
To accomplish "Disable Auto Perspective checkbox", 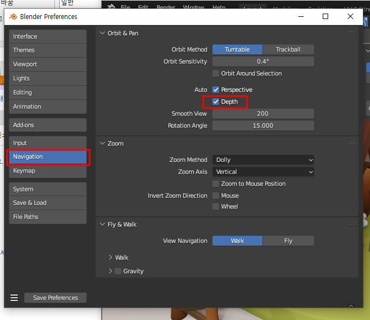I will click(x=216, y=90).
